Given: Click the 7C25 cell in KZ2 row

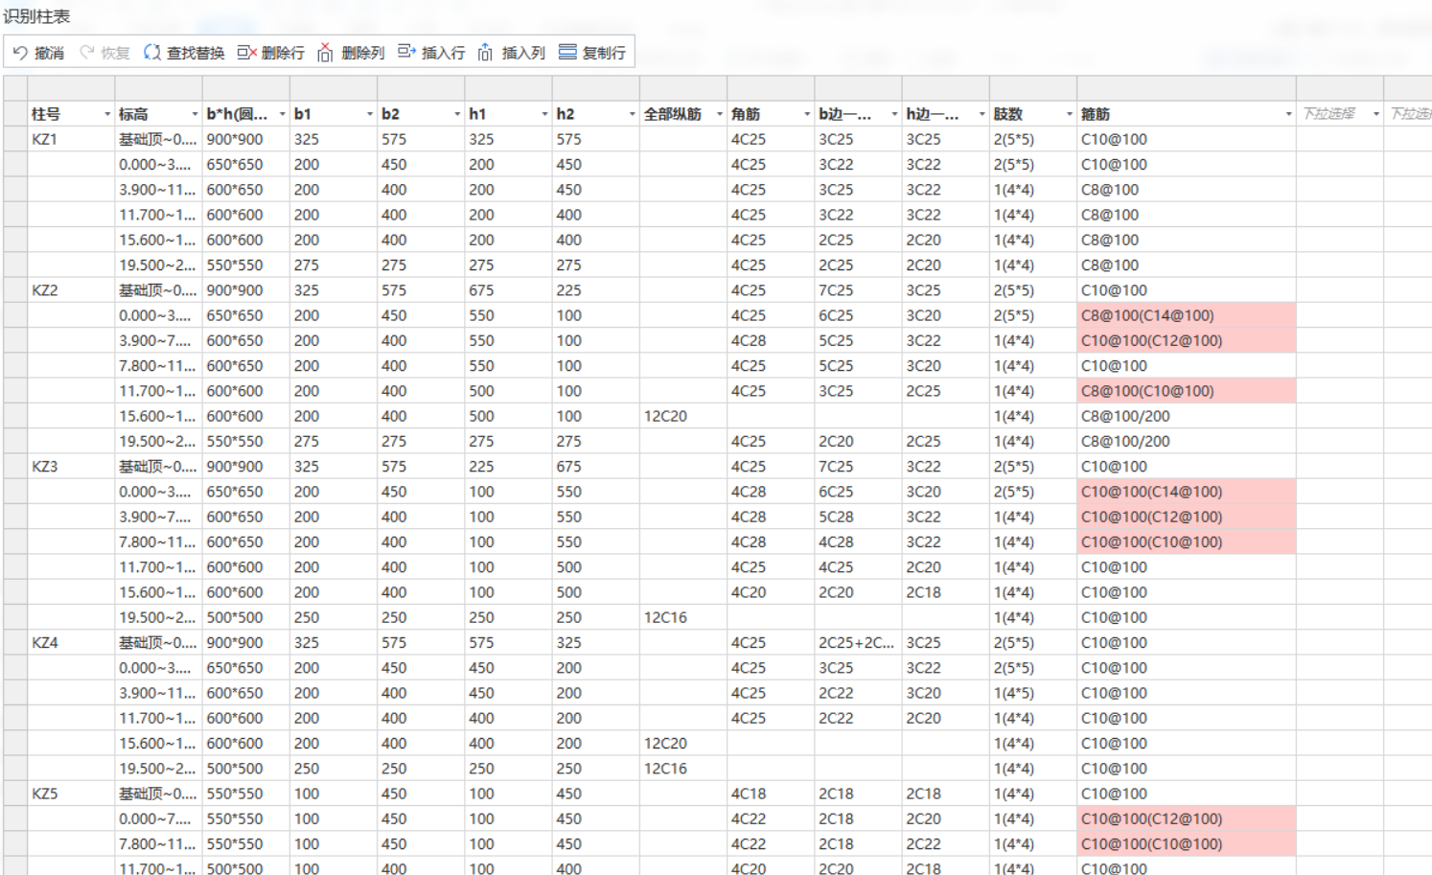Looking at the screenshot, I should coord(858,290).
